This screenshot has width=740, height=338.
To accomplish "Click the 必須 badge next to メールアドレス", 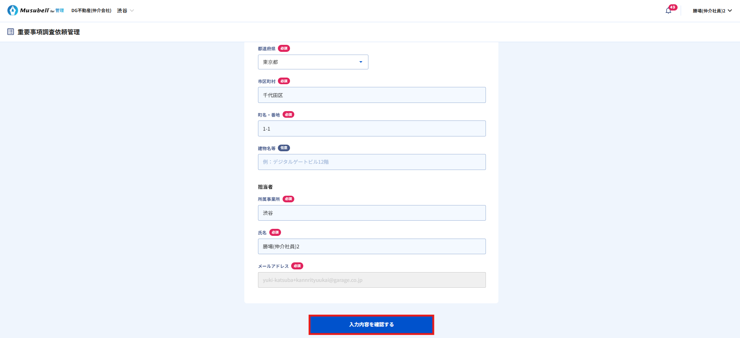I will [x=297, y=266].
